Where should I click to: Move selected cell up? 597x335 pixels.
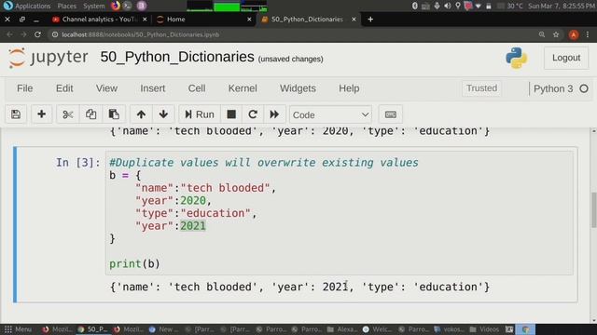tap(141, 114)
